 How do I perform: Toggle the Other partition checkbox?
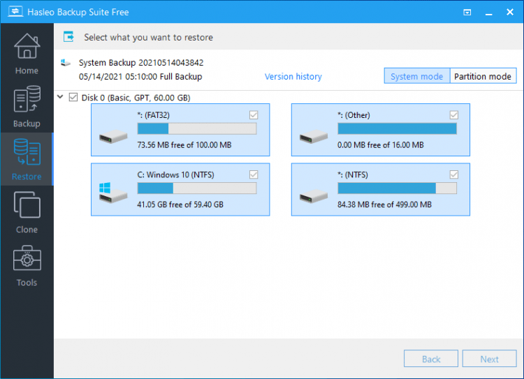(x=454, y=115)
